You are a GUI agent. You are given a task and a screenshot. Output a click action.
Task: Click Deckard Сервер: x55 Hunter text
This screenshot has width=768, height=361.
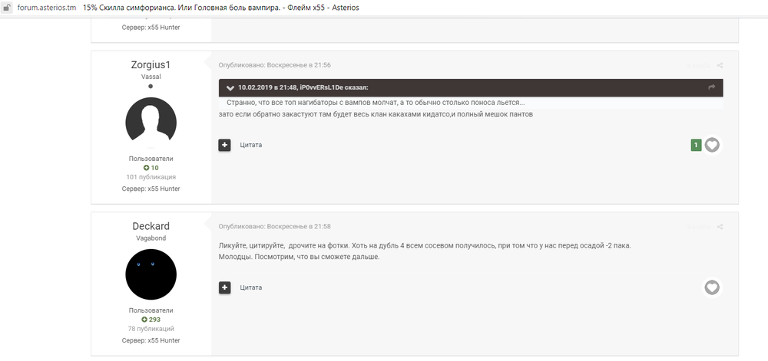tap(151, 340)
